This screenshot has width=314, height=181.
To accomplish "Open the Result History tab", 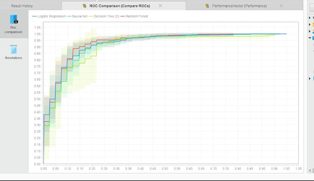I will [22, 6].
